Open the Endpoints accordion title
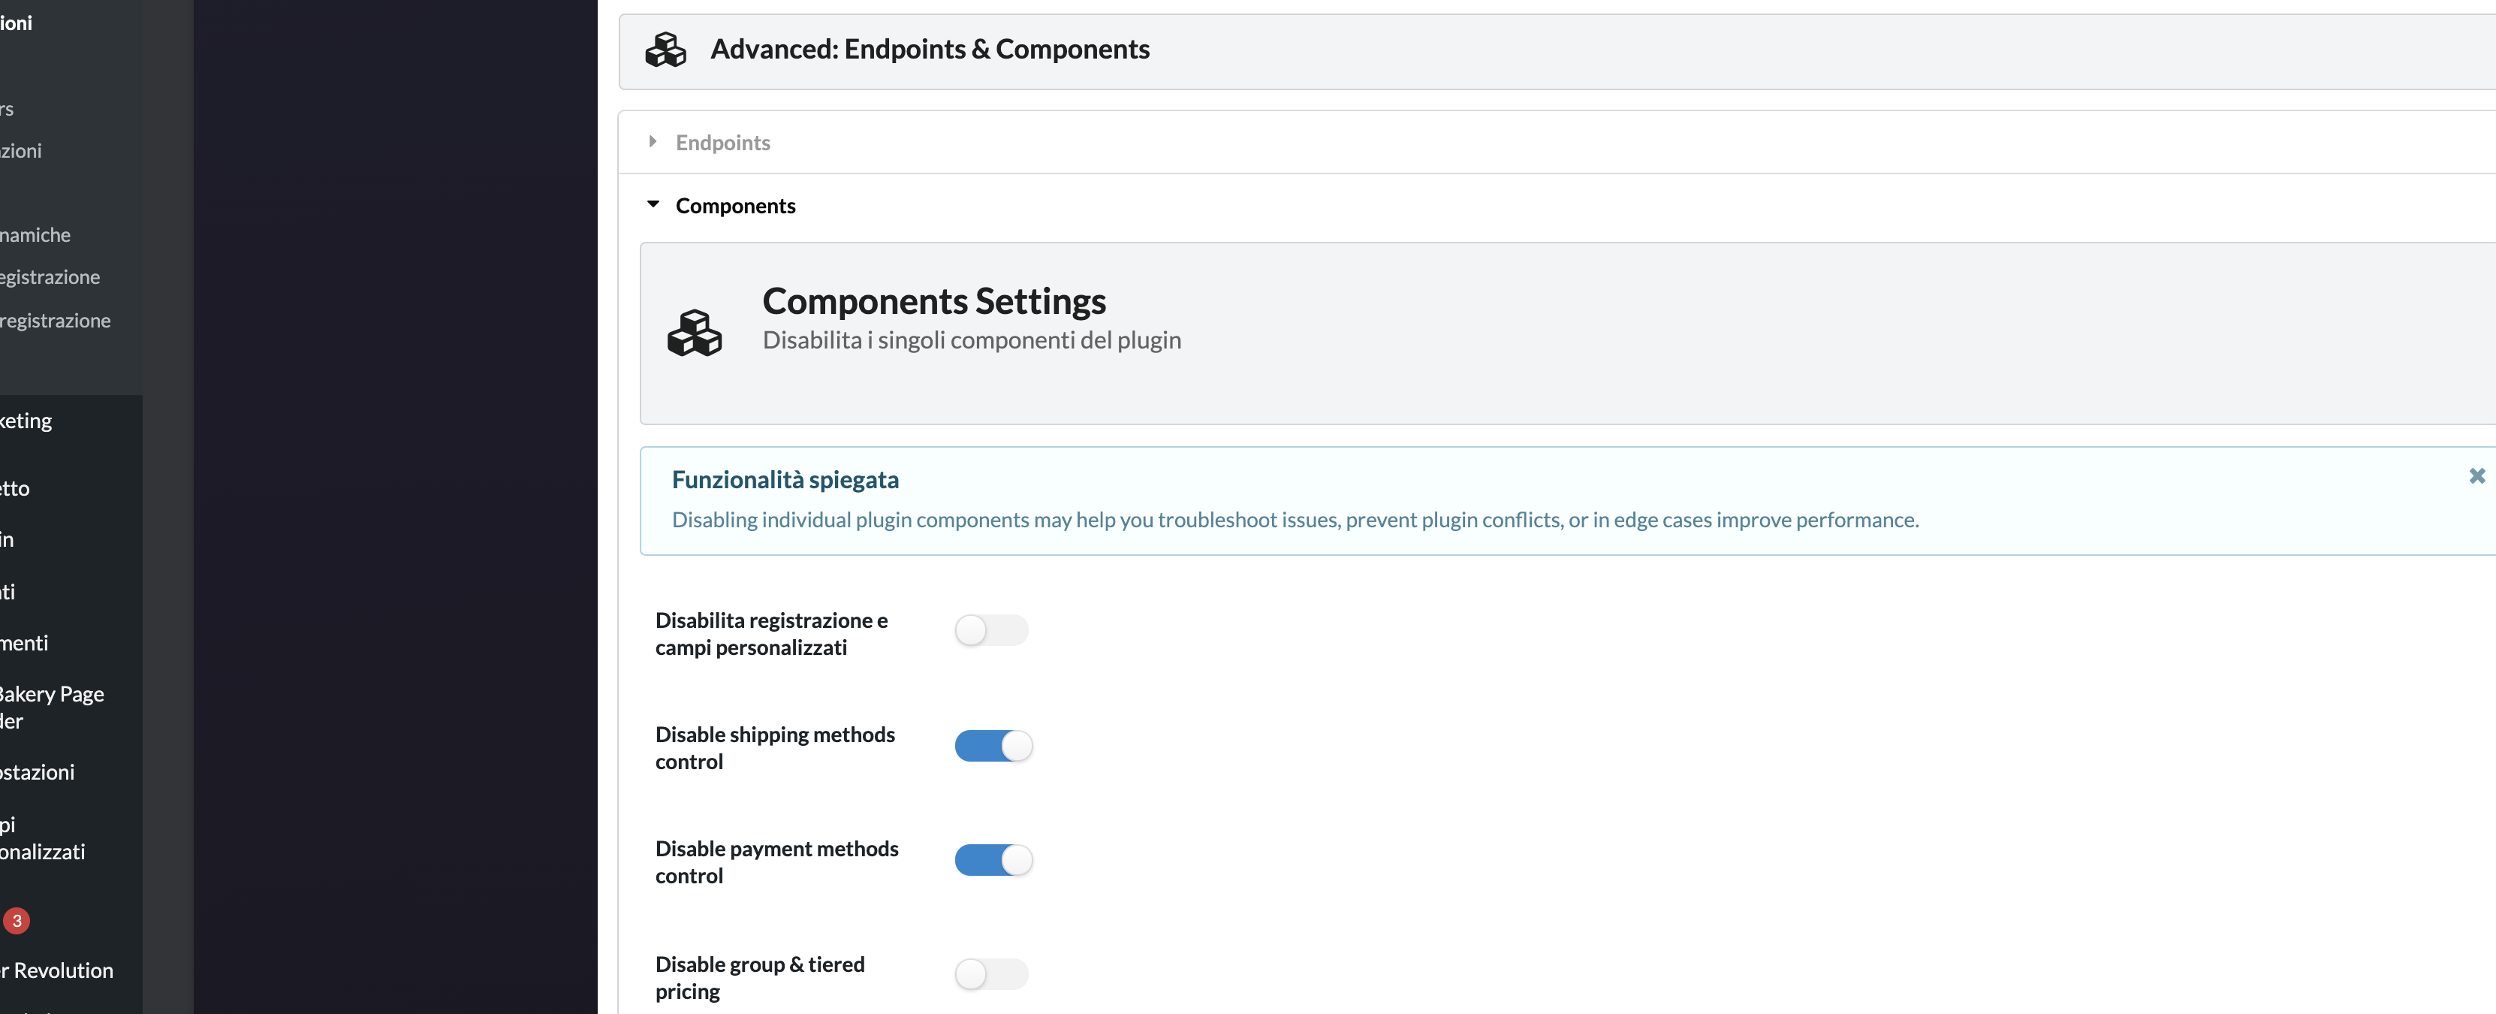 pos(723,143)
